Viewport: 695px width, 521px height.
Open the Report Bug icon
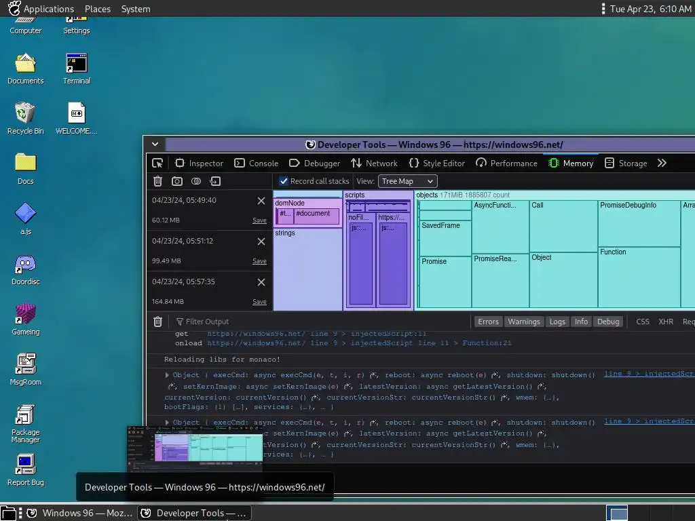click(x=25, y=470)
